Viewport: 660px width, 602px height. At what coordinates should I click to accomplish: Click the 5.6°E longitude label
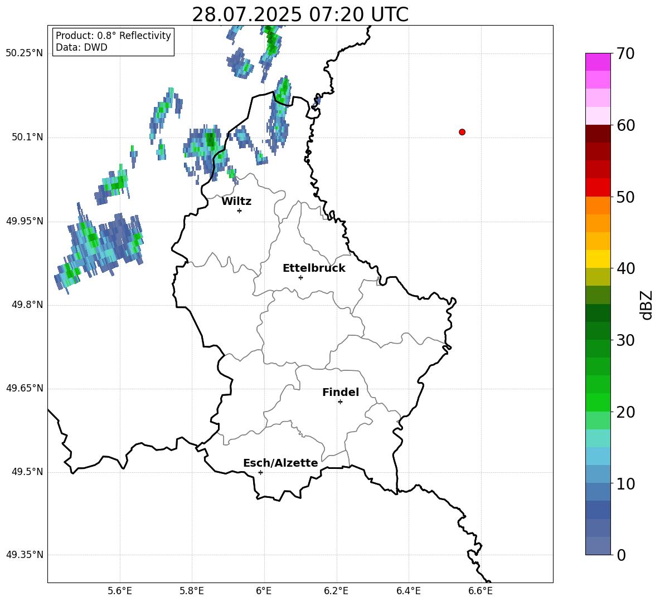[x=120, y=591]
